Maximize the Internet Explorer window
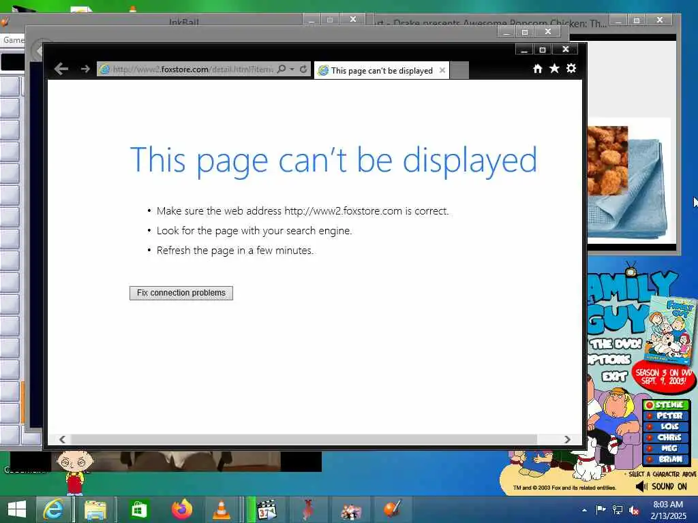 tap(542, 49)
